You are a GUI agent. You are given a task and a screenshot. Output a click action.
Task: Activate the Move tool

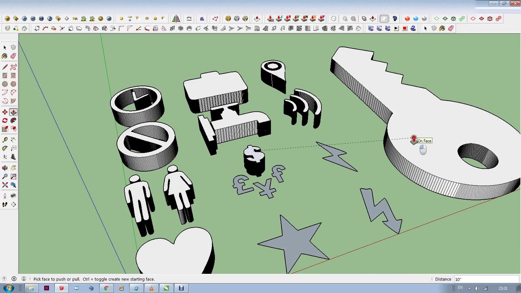coord(5,112)
